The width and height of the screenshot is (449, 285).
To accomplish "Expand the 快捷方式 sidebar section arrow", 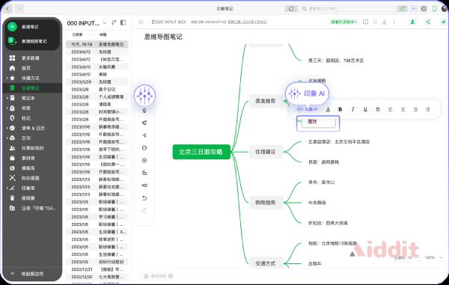I will [x=7, y=78].
